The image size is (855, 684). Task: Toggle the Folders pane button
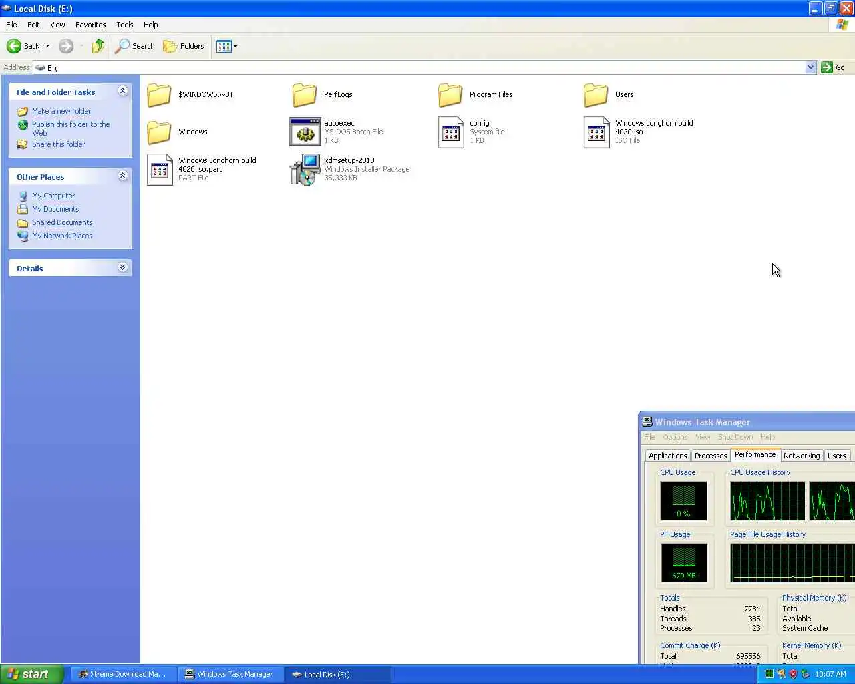pyautogui.click(x=184, y=46)
